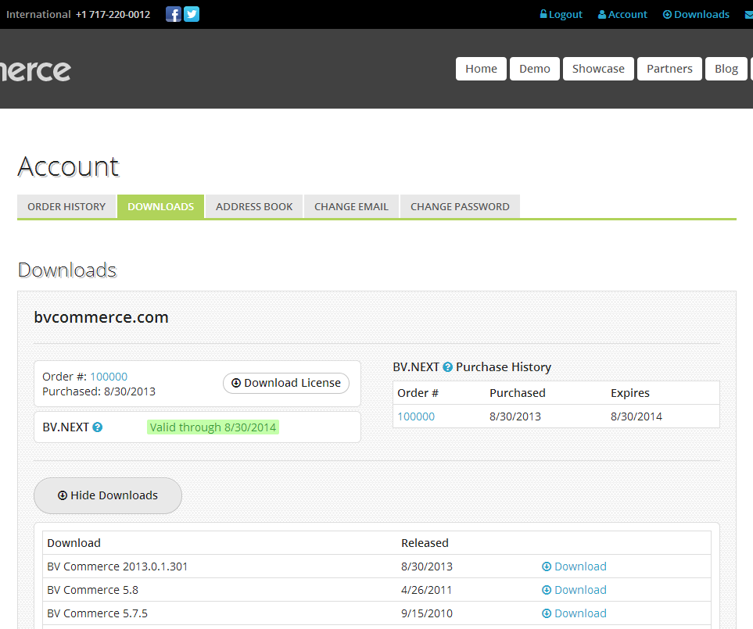Switch to the Order History tab
This screenshot has width=753, height=629.
[66, 207]
